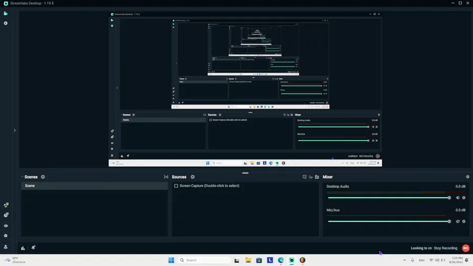
Task: Open the blue 'L' app on taskbar
Action: (x=270, y=260)
